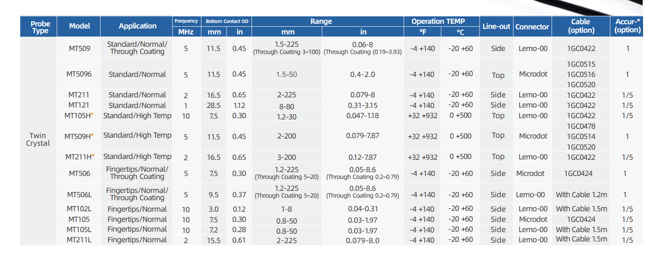This screenshot has width=655, height=258.
Task: Click the Cable (option) header
Action: tap(581, 26)
